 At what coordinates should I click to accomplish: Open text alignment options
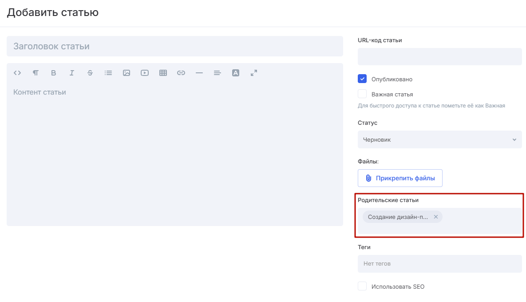pos(218,73)
